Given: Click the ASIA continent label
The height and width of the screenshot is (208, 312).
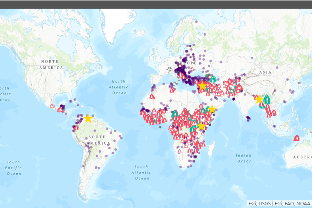Looking at the screenshot, I should 265,72.
